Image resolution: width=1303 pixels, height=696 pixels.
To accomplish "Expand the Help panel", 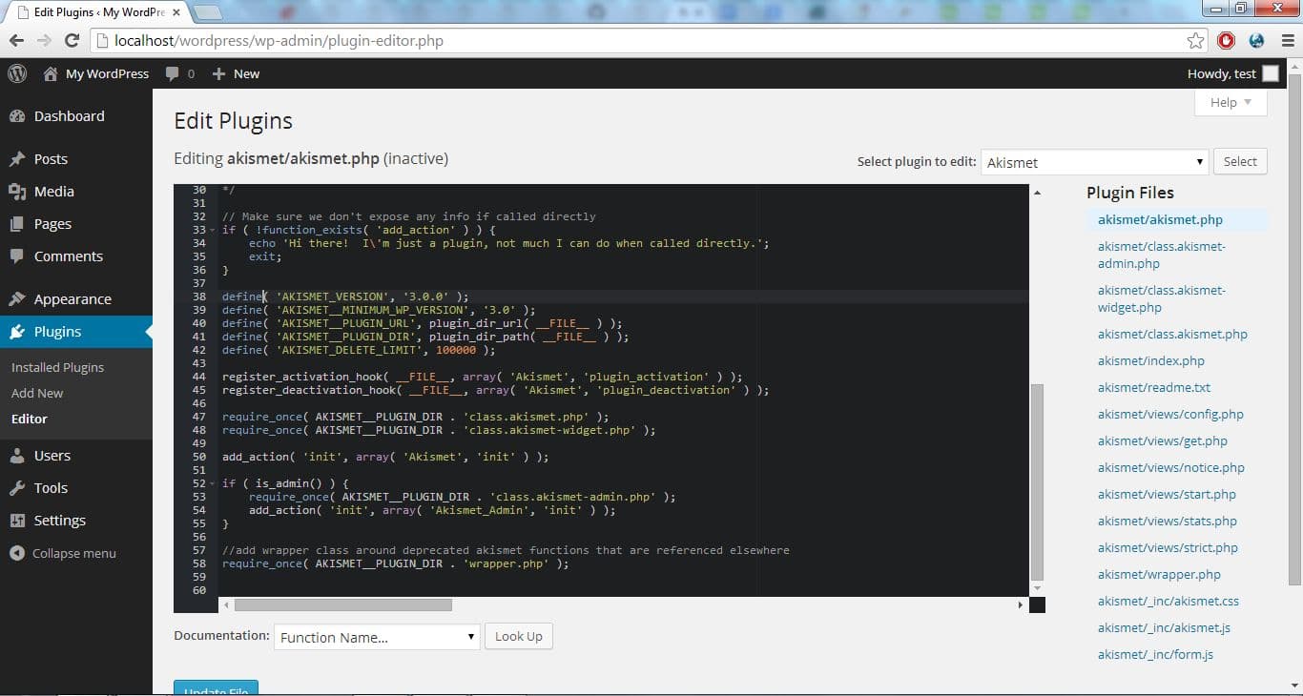I will tap(1230, 102).
